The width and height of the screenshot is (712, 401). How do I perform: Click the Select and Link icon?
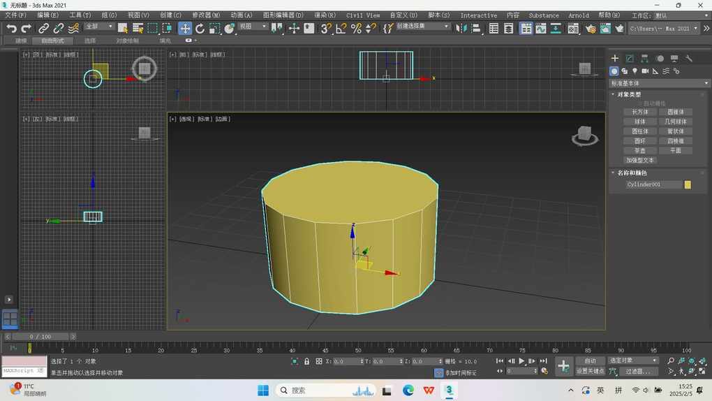coord(43,29)
